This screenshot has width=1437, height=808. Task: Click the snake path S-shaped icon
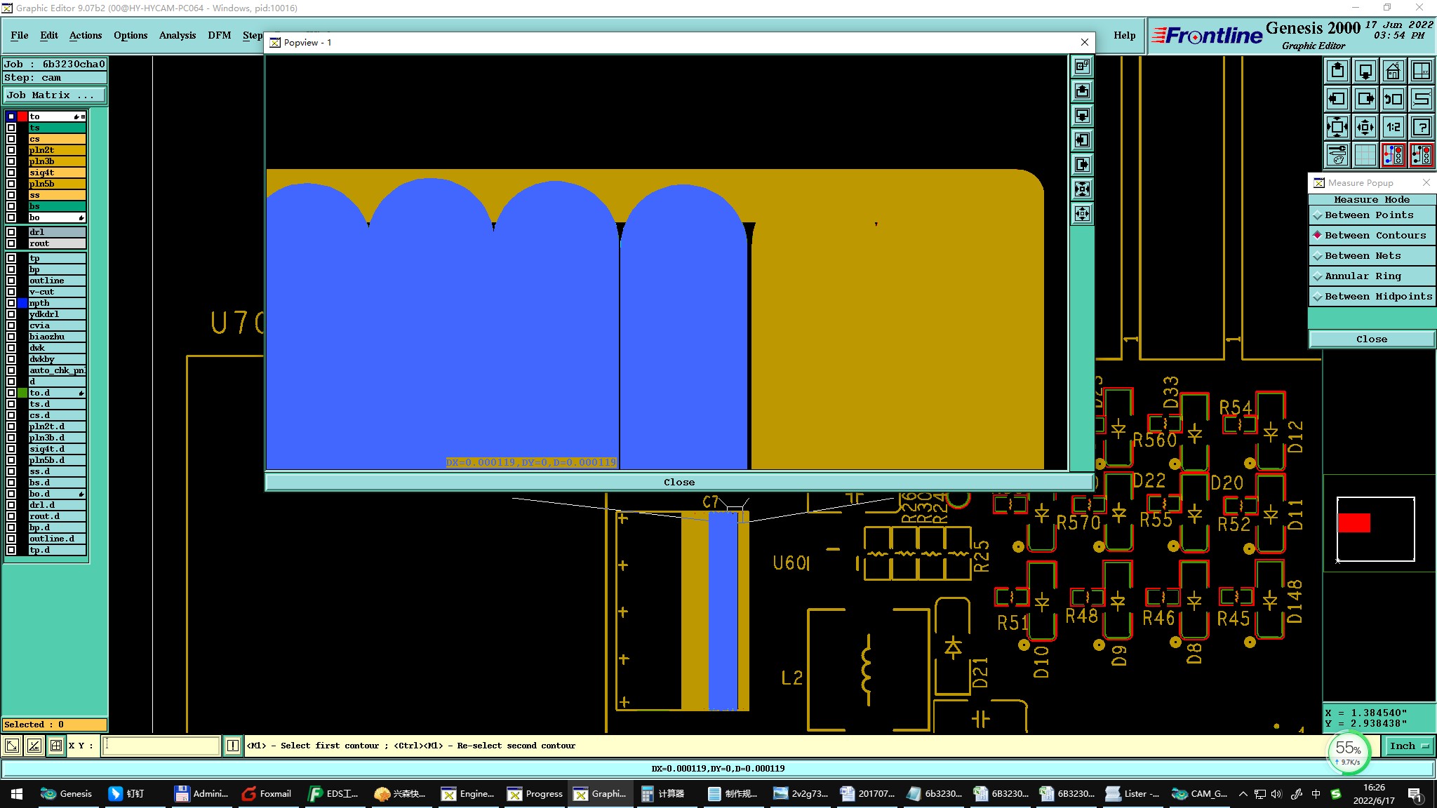[1422, 99]
